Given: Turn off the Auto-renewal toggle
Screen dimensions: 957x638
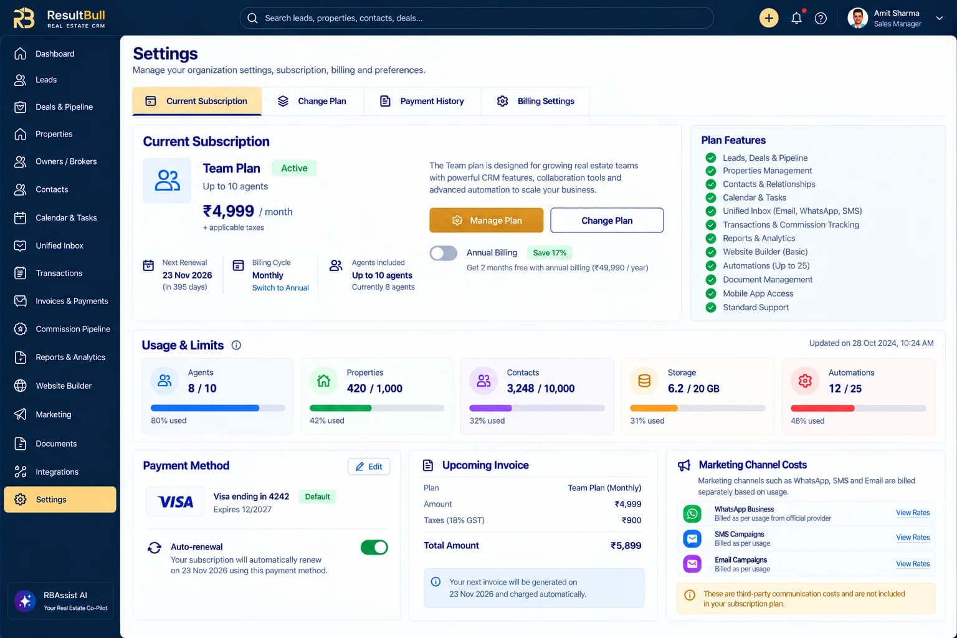Looking at the screenshot, I should (x=374, y=547).
